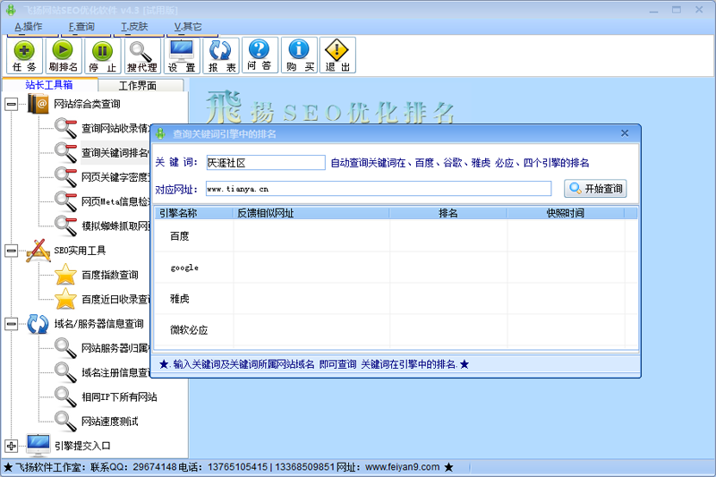Start ranking with the 刷排名 button
The width and height of the screenshot is (716, 477).
click(63, 55)
